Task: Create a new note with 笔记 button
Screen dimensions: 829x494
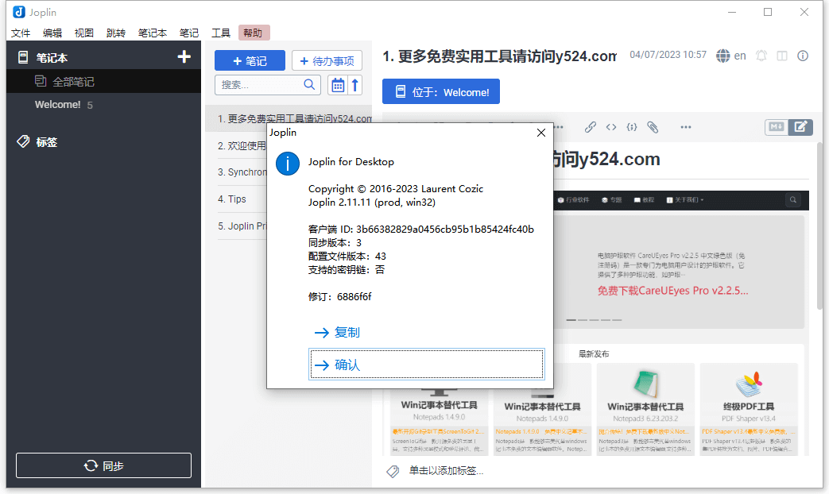Action: pos(250,61)
